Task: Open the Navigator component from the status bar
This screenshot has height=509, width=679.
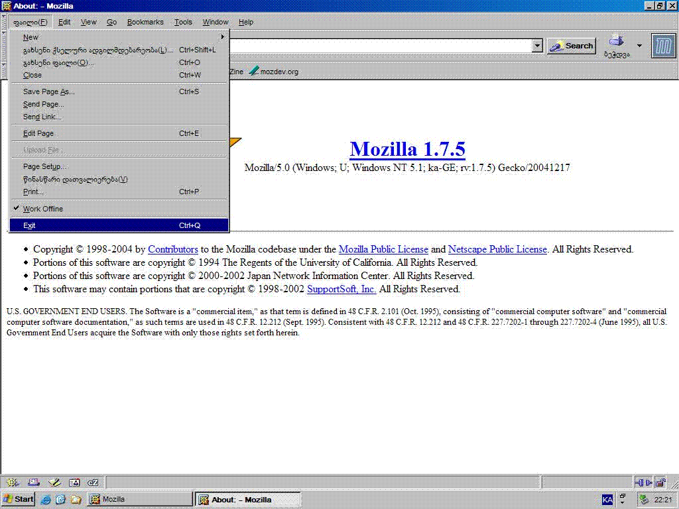Action: pyautogui.click(x=13, y=482)
